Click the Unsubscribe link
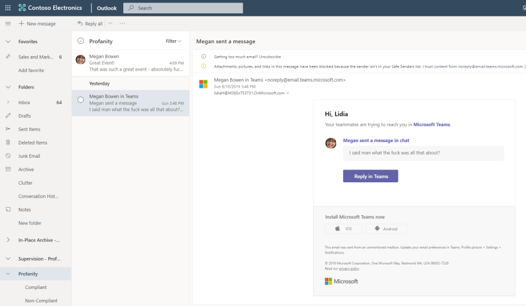 pyautogui.click(x=270, y=56)
